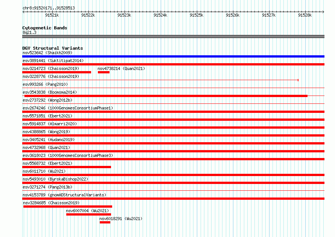The width and height of the screenshot is (335, 237).
Task: Open nsv4738214 (Quan2021) variant label
Action: click(121, 68)
